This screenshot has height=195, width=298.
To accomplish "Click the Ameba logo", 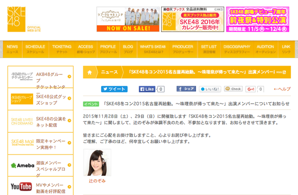I will coord(23,165).
